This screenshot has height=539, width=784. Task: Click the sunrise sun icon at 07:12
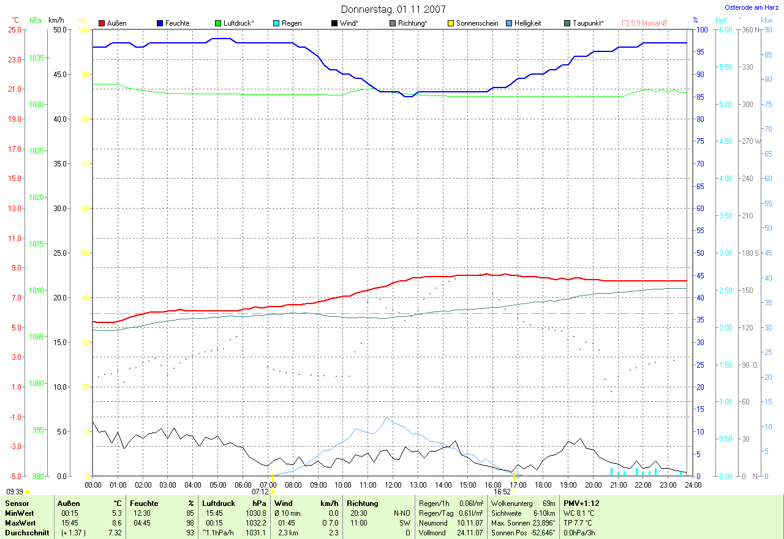(273, 491)
